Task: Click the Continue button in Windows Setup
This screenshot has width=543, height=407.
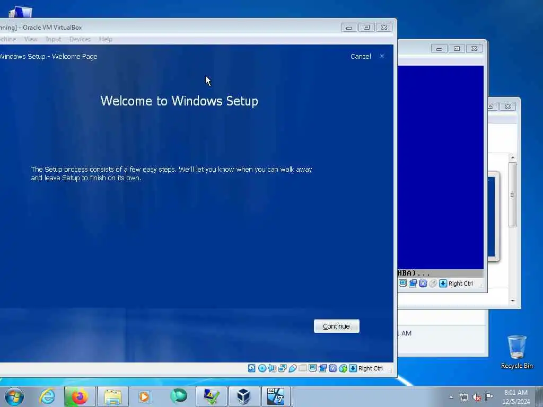Action: 337,326
